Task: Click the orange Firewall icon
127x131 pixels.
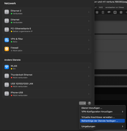Action: [7, 49]
